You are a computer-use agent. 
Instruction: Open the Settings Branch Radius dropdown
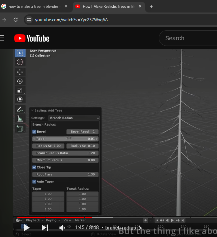(x=74, y=118)
